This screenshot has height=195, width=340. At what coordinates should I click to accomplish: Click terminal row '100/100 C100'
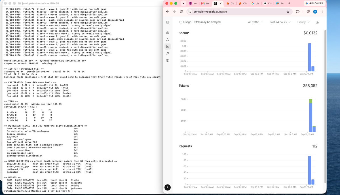coord(56,55)
